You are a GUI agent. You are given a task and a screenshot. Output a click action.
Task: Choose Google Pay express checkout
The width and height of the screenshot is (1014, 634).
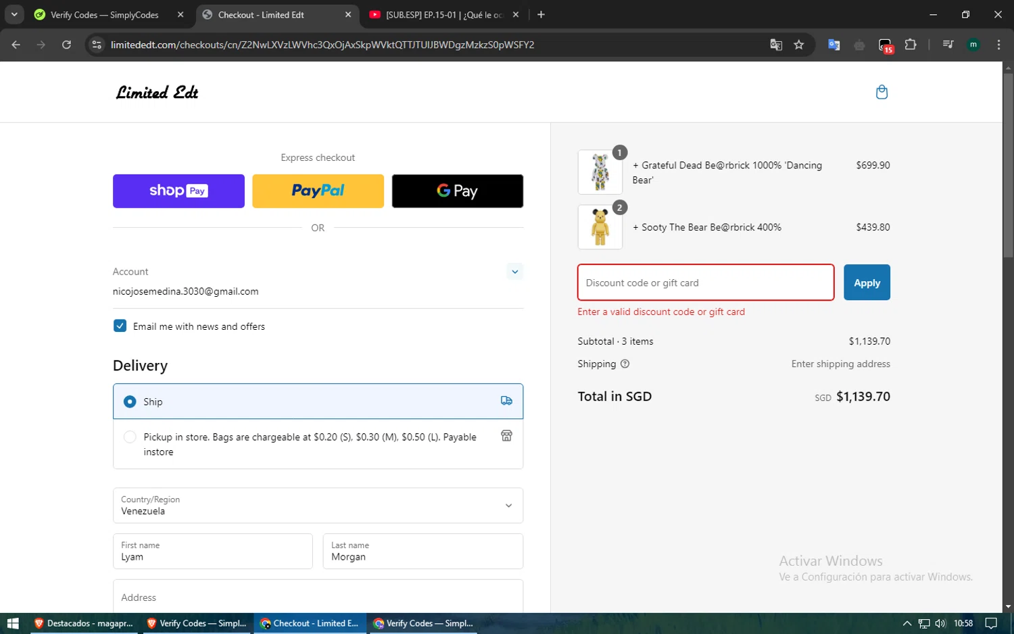(x=458, y=191)
